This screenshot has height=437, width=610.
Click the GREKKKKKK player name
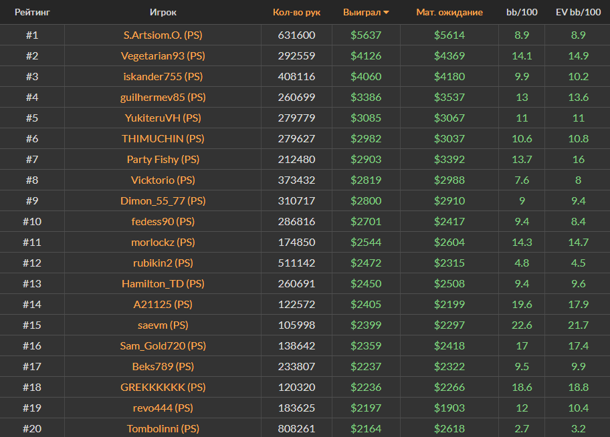(163, 387)
